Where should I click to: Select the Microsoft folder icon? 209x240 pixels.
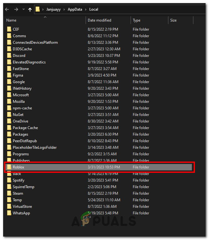tap(9, 95)
